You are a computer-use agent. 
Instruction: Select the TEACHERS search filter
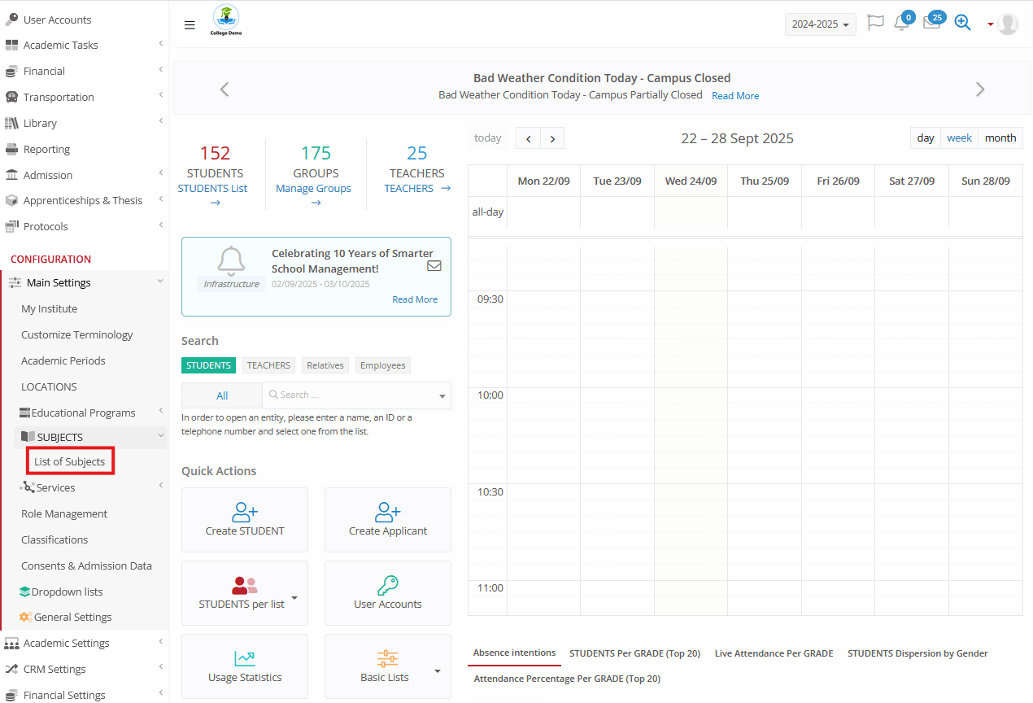click(x=268, y=365)
